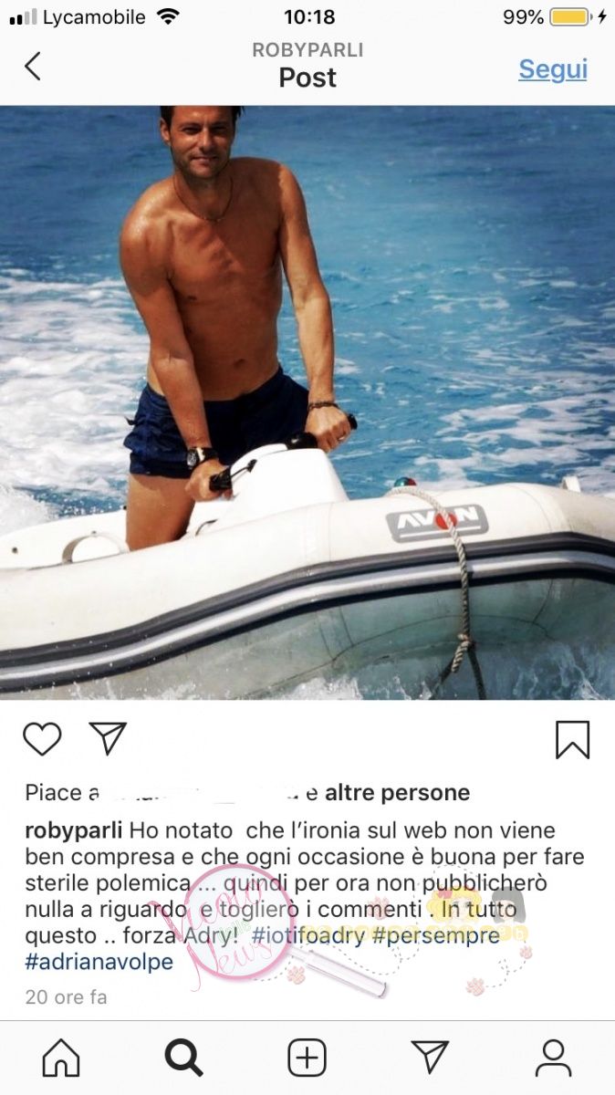Follow the account with Segui link
The width and height of the screenshot is (615, 1095).
click(x=553, y=69)
